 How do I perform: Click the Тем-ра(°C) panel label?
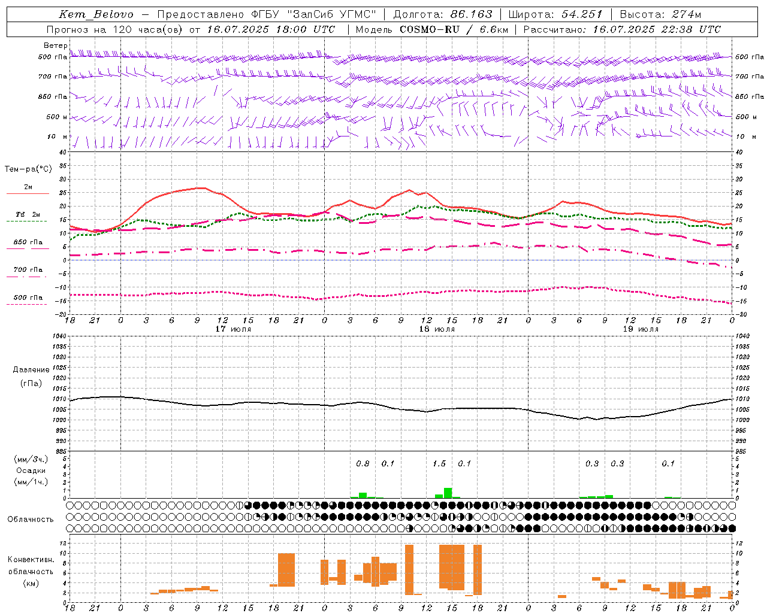(x=28, y=169)
